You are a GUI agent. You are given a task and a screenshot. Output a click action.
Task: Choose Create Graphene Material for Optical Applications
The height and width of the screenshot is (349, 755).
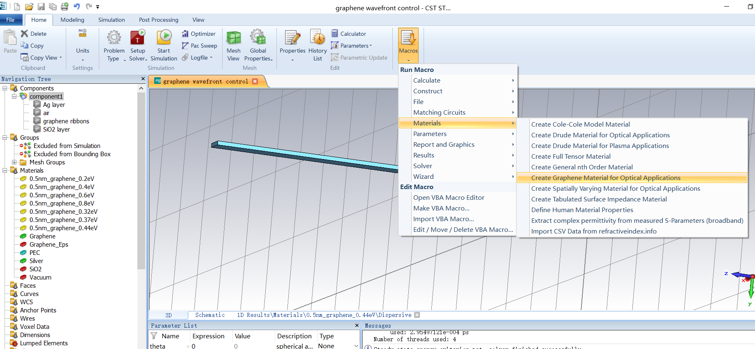tap(632, 178)
